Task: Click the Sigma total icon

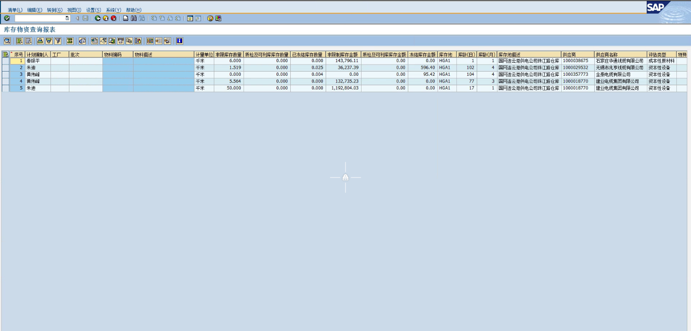Action: 70,41
